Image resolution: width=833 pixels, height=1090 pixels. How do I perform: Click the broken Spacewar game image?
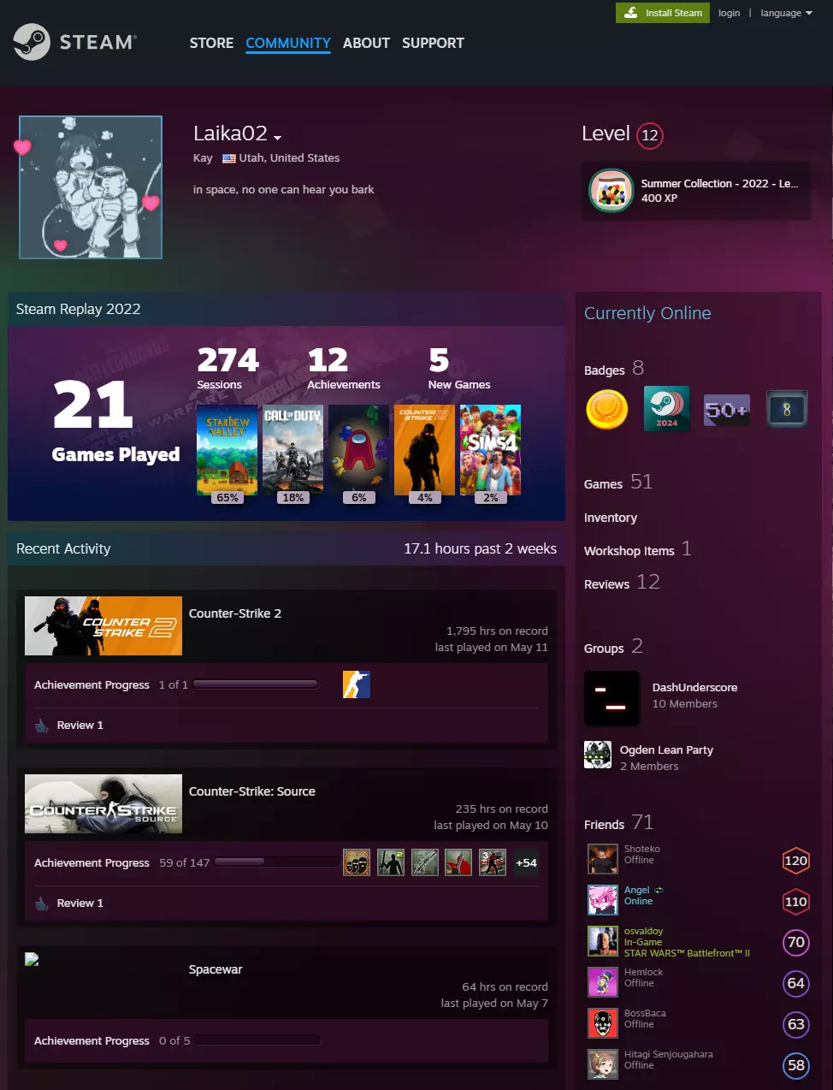(32, 959)
